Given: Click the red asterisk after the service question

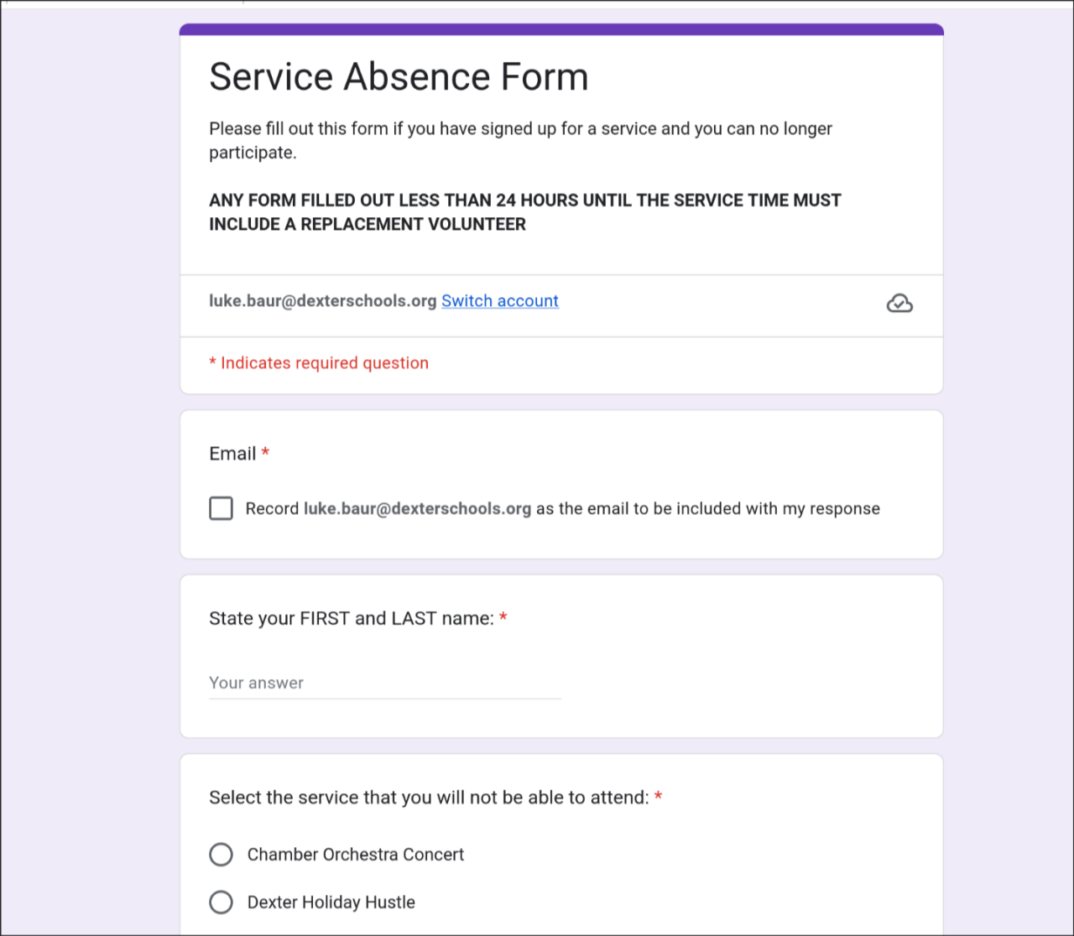Looking at the screenshot, I should pyautogui.click(x=659, y=797).
